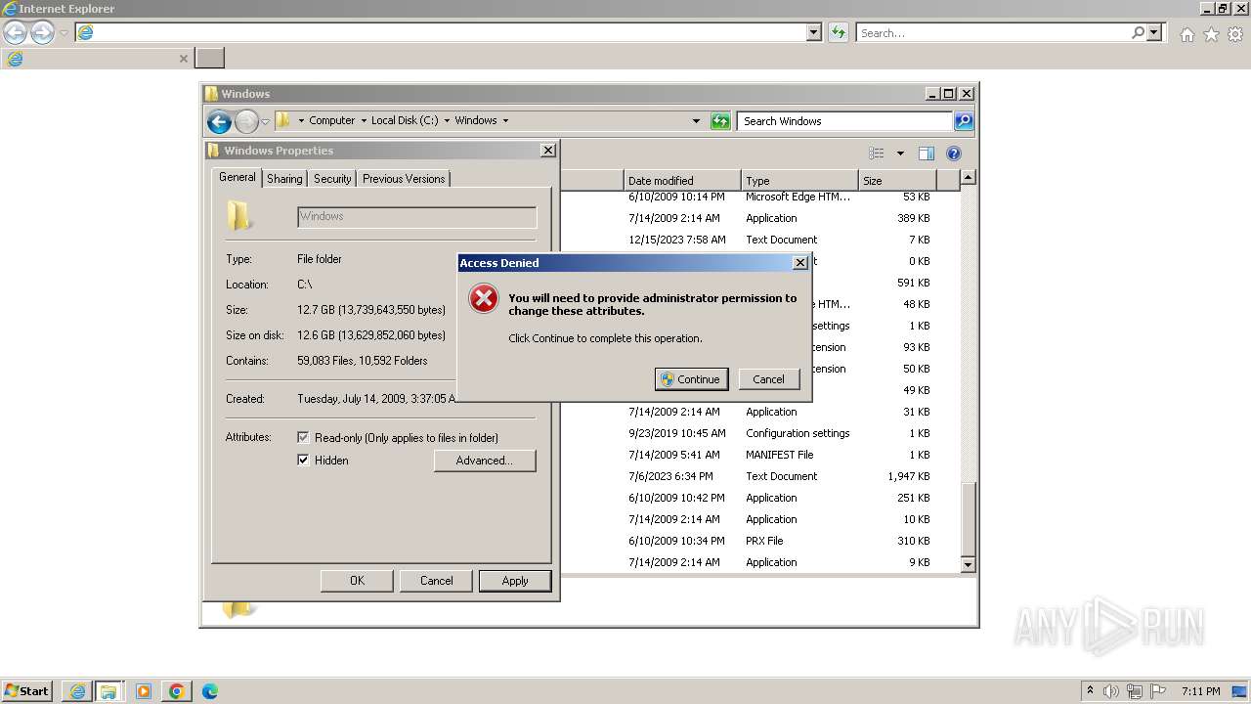Click Cancel in Windows Properties
This screenshot has height=704, width=1251.
(436, 581)
